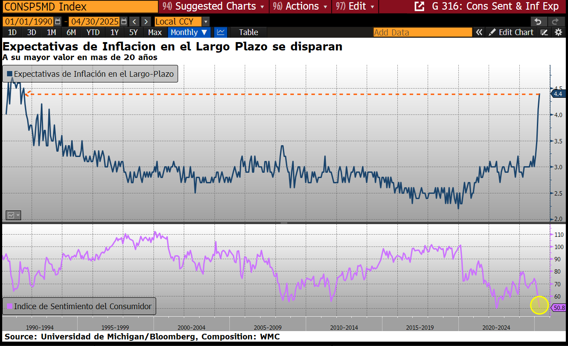
Task: Shift the date range backward with left arrow
Action: [x=135, y=21]
